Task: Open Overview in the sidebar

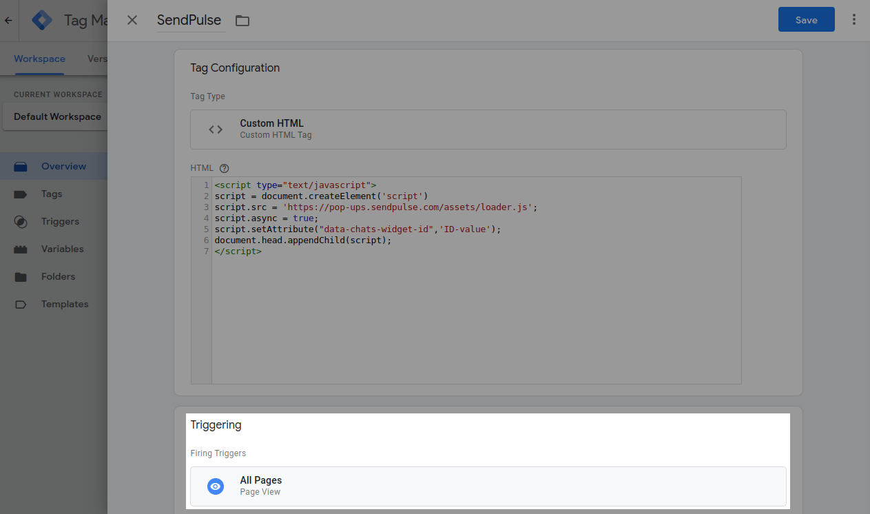Action: pos(63,166)
